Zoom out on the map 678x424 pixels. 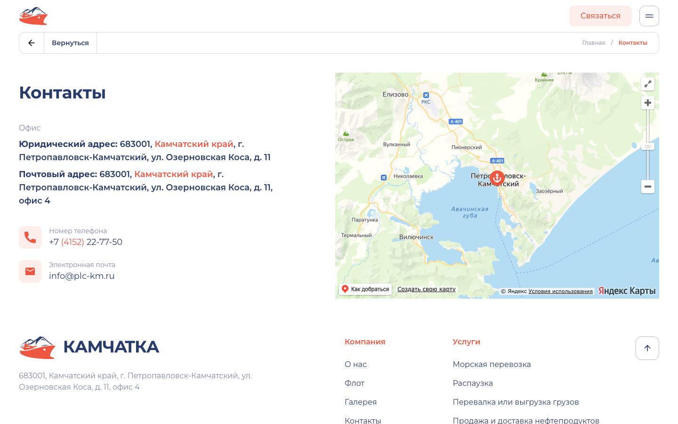(648, 187)
